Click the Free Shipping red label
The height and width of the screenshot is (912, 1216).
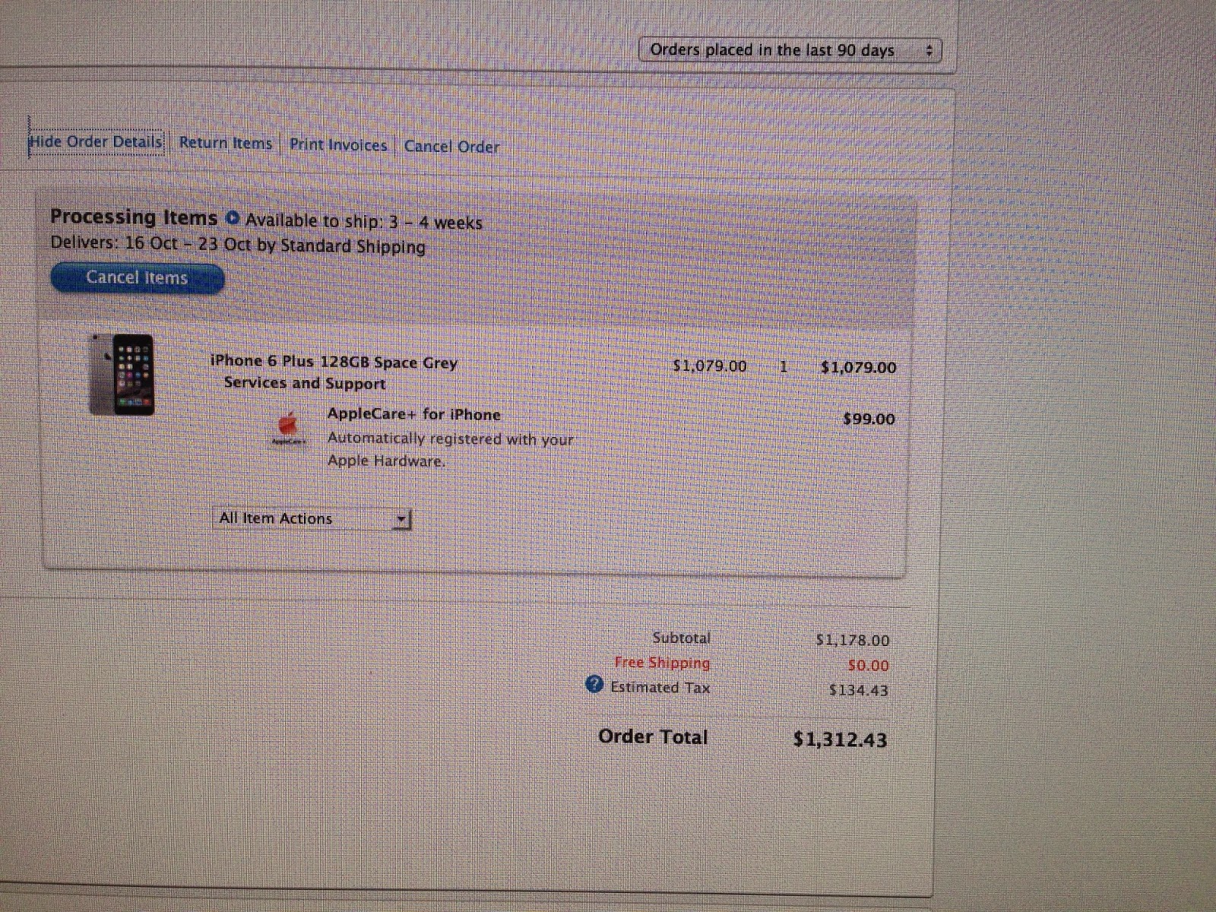[x=662, y=663]
